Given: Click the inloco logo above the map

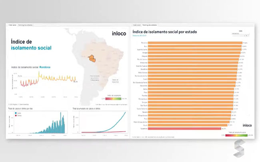Looking at the screenshot, I should [x=119, y=33].
